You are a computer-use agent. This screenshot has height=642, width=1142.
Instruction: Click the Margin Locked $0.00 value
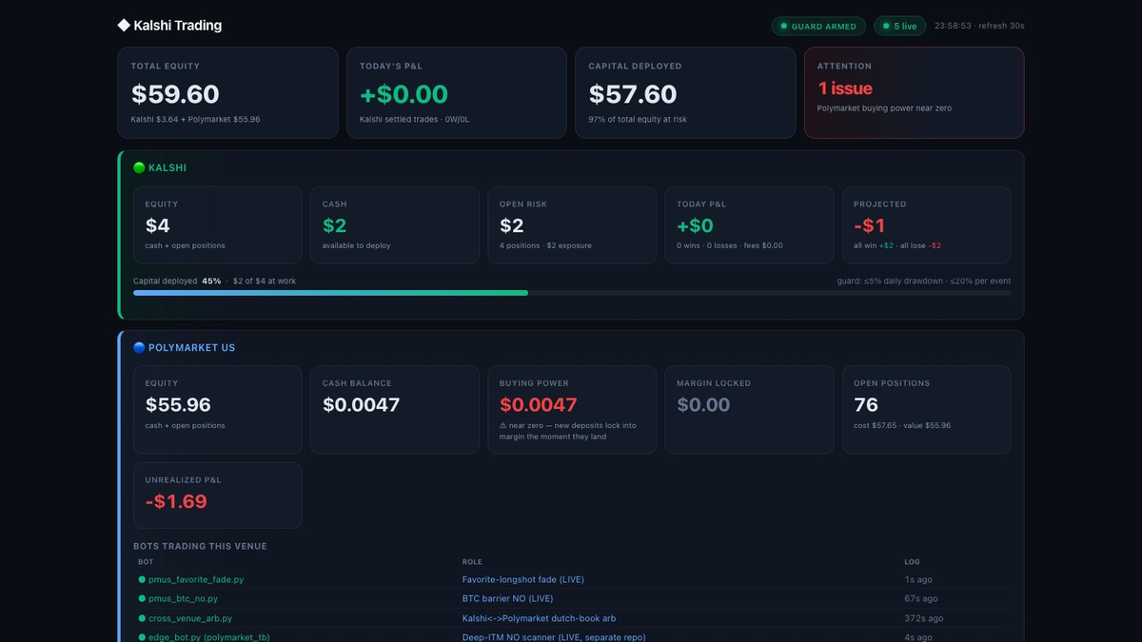703,405
